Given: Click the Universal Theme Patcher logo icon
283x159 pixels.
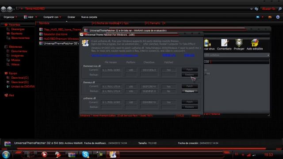Looking at the screenshot, I should pos(85,43).
